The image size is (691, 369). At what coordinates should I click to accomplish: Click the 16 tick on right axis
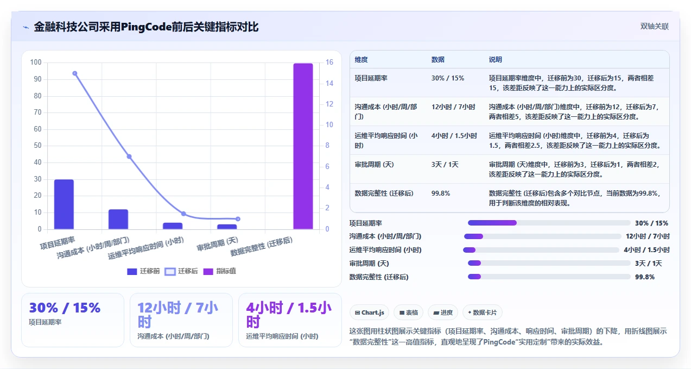329,62
